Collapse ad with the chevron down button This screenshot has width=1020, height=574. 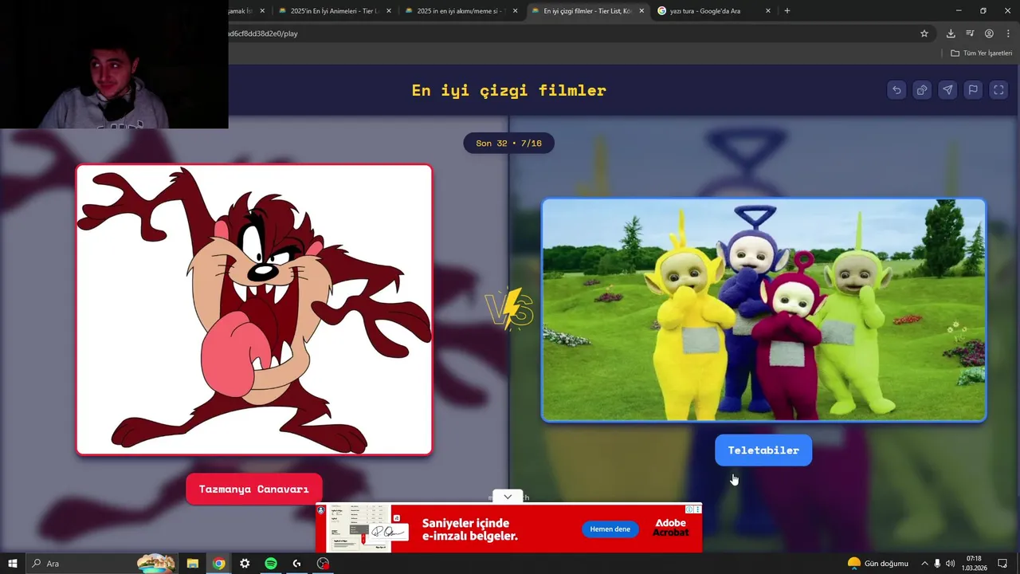tap(508, 497)
